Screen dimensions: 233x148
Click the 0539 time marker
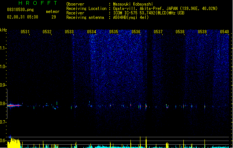click(202, 32)
